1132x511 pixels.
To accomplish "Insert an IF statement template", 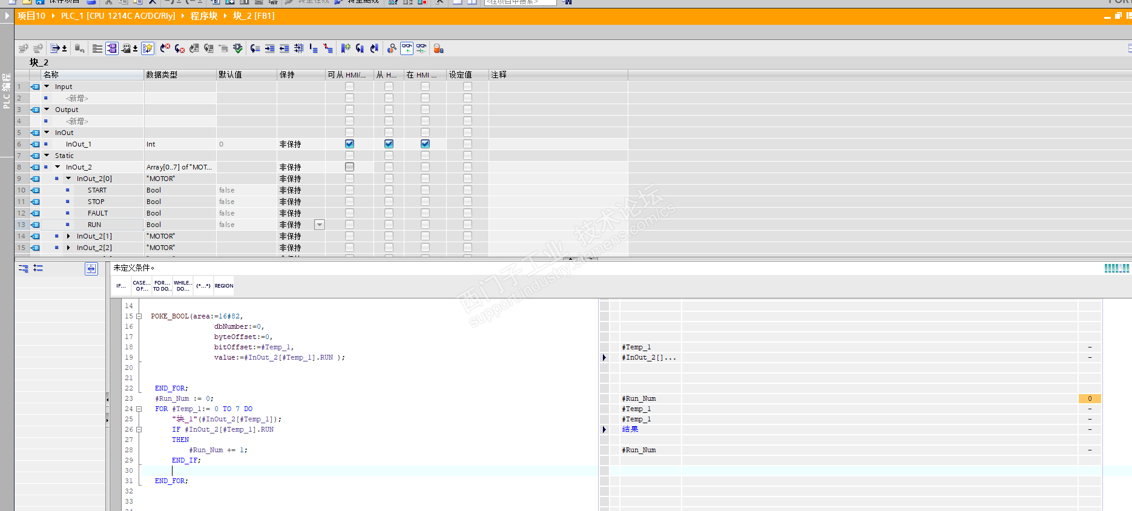I will (121, 286).
